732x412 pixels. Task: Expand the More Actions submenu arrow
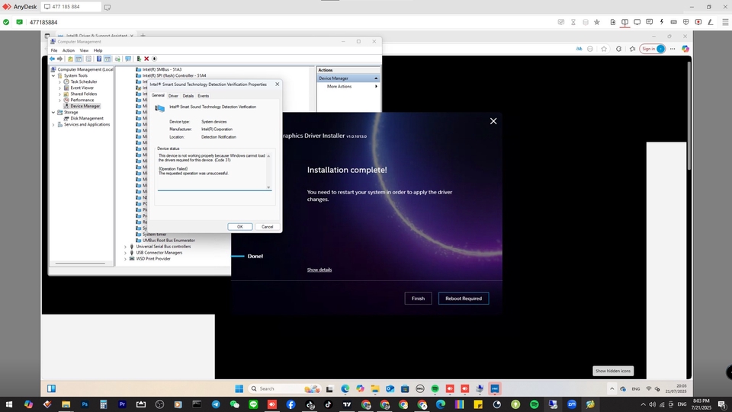point(375,86)
